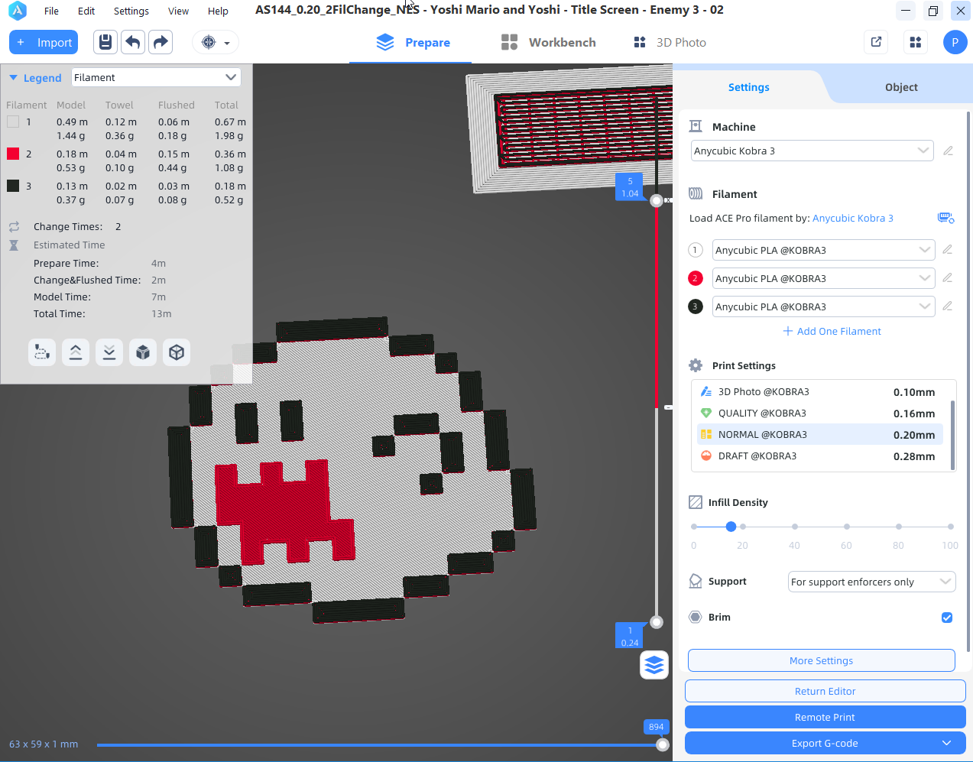
Task: Switch to the Workbench tab
Action: [548, 42]
